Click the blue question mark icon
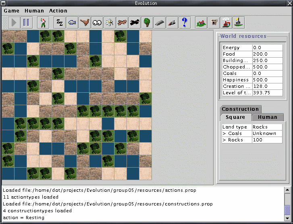This screenshot has height=224, width=293. tap(185, 23)
